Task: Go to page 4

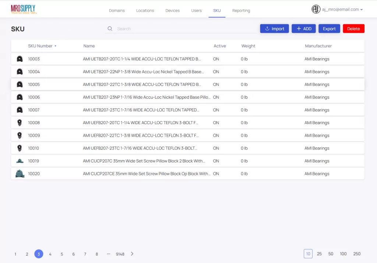Action: click(x=50, y=254)
